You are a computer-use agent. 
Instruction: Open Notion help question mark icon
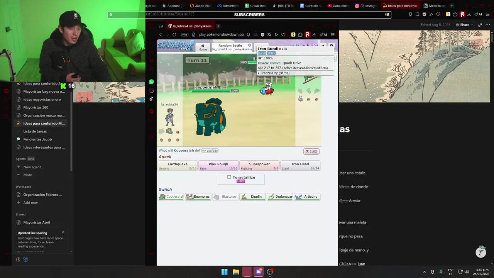[18, 259]
